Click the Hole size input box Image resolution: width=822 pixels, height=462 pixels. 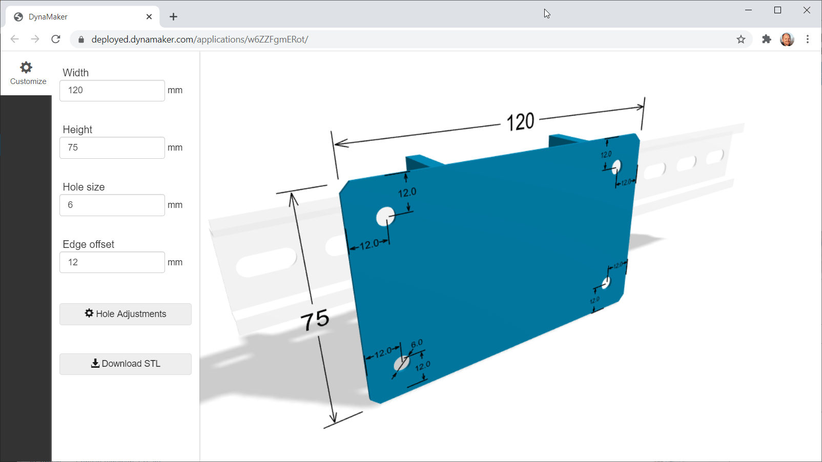112,205
